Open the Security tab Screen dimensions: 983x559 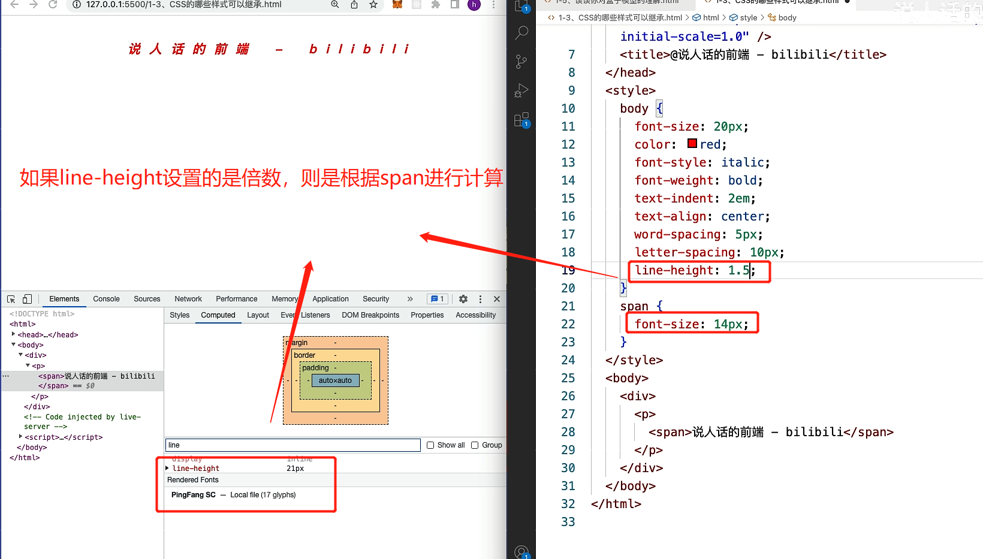tap(376, 299)
